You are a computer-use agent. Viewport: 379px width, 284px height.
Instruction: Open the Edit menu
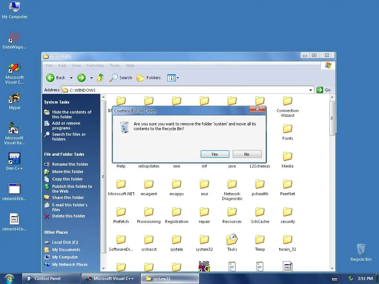(62, 65)
